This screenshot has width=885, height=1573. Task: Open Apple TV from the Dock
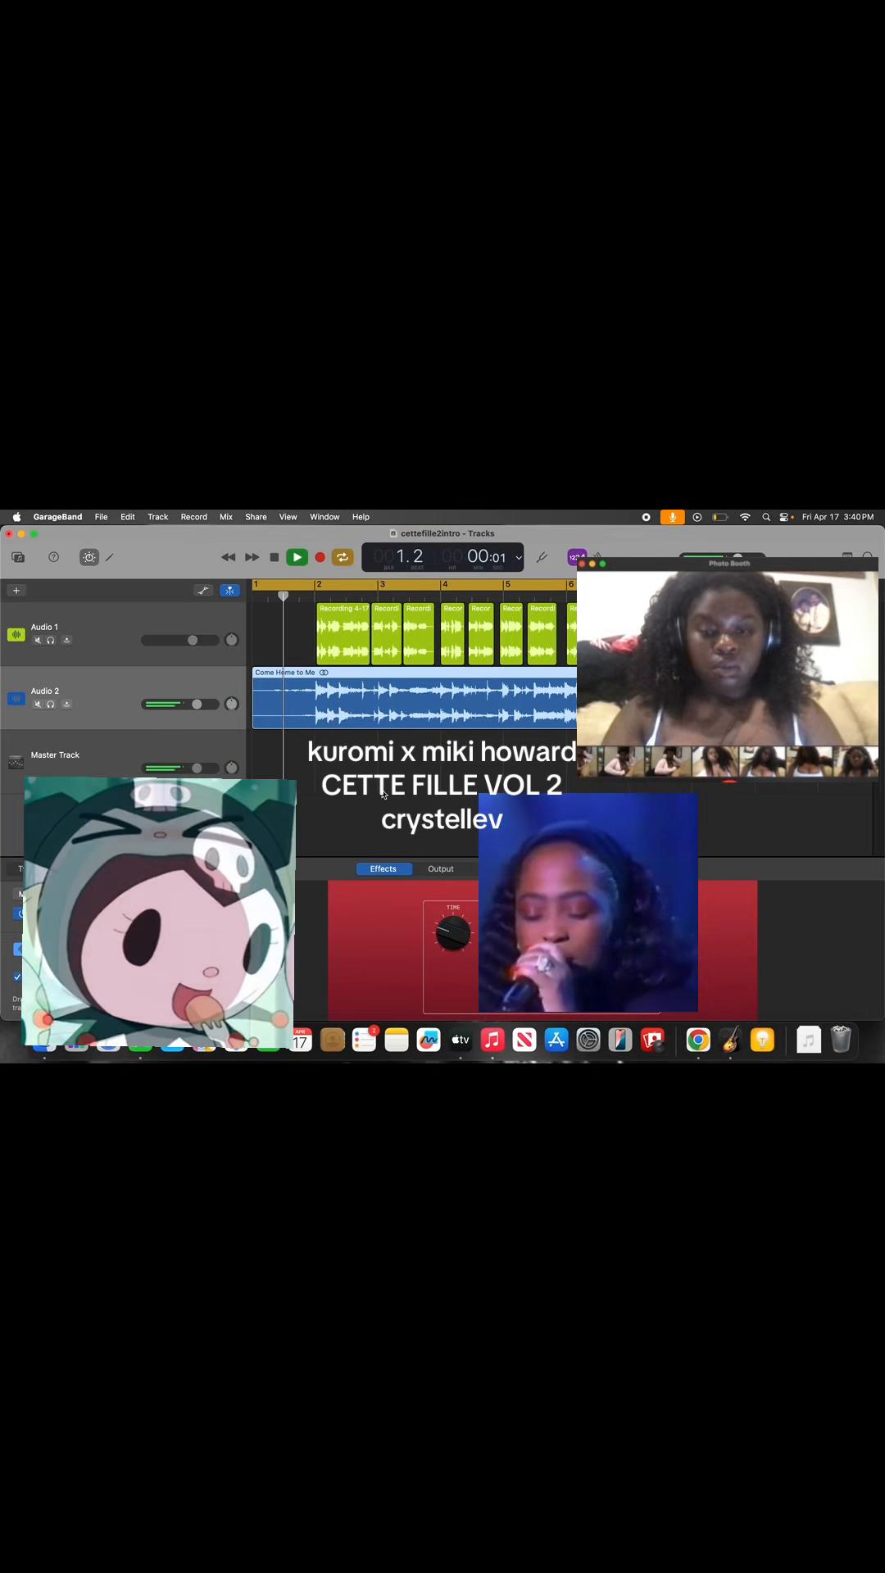tap(461, 1040)
